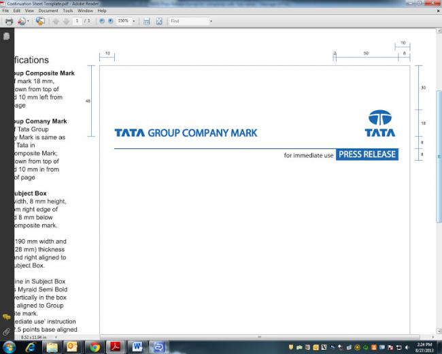The width and height of the screenshot is (442, 354).
Task: Expand the 150% zoom level dropdown
Action: 134,21
